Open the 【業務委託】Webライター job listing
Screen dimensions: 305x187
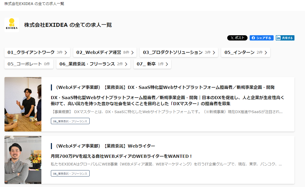105,146
